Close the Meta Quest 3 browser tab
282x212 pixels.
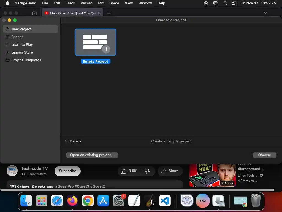(99, 13)
